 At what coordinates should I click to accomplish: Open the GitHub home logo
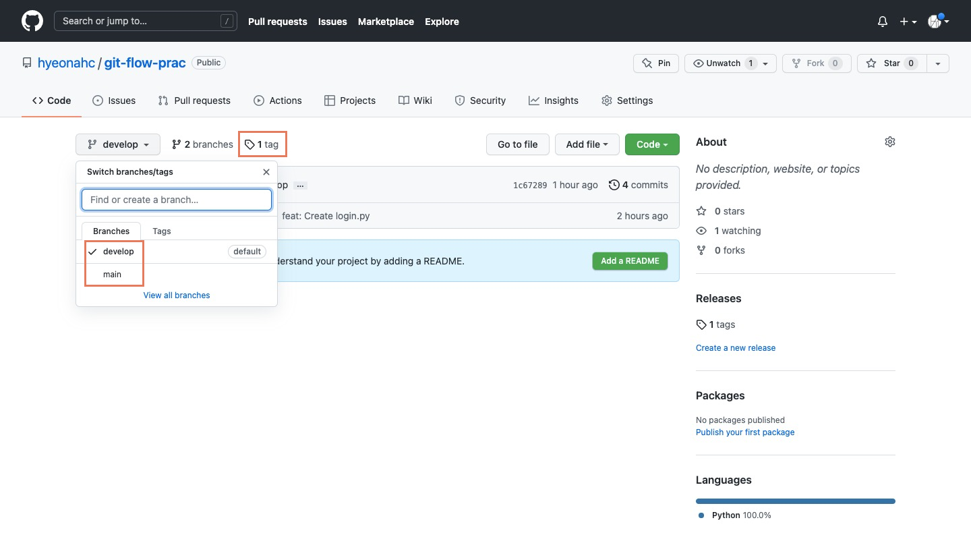[x=32, y=21]
